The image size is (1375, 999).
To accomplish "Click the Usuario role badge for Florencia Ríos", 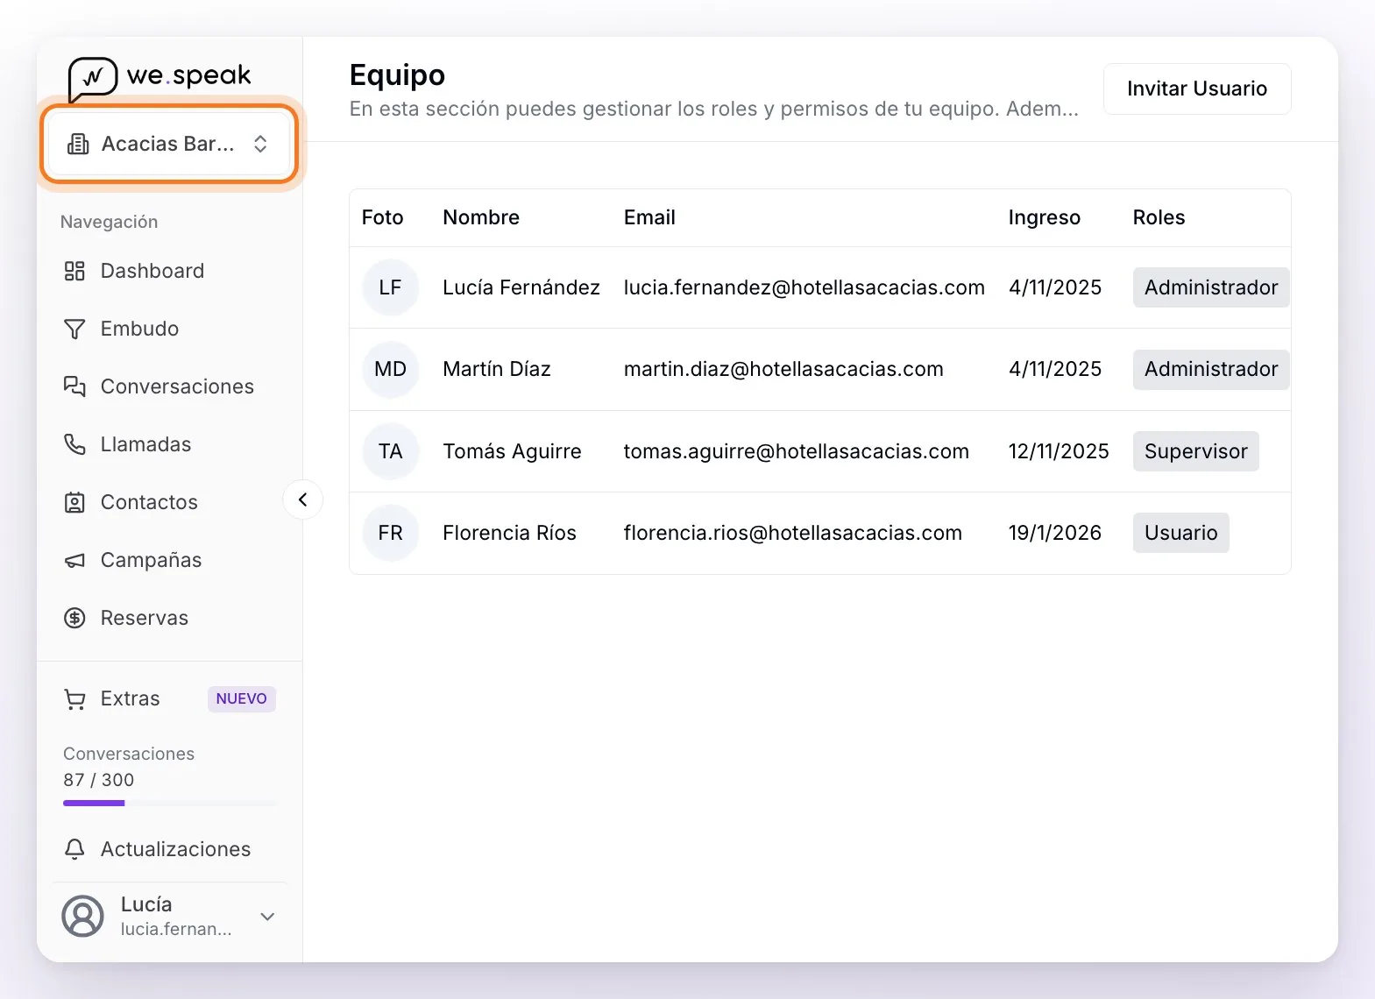I will coord(1180,533).
